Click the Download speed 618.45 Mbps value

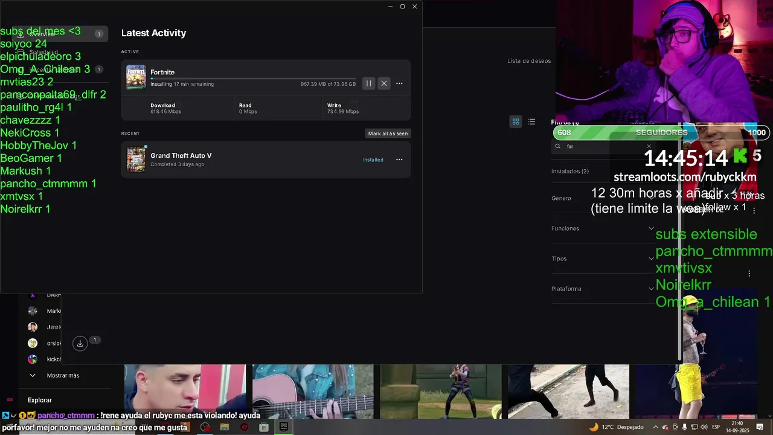pyautogui.click(x=165, y=112)
